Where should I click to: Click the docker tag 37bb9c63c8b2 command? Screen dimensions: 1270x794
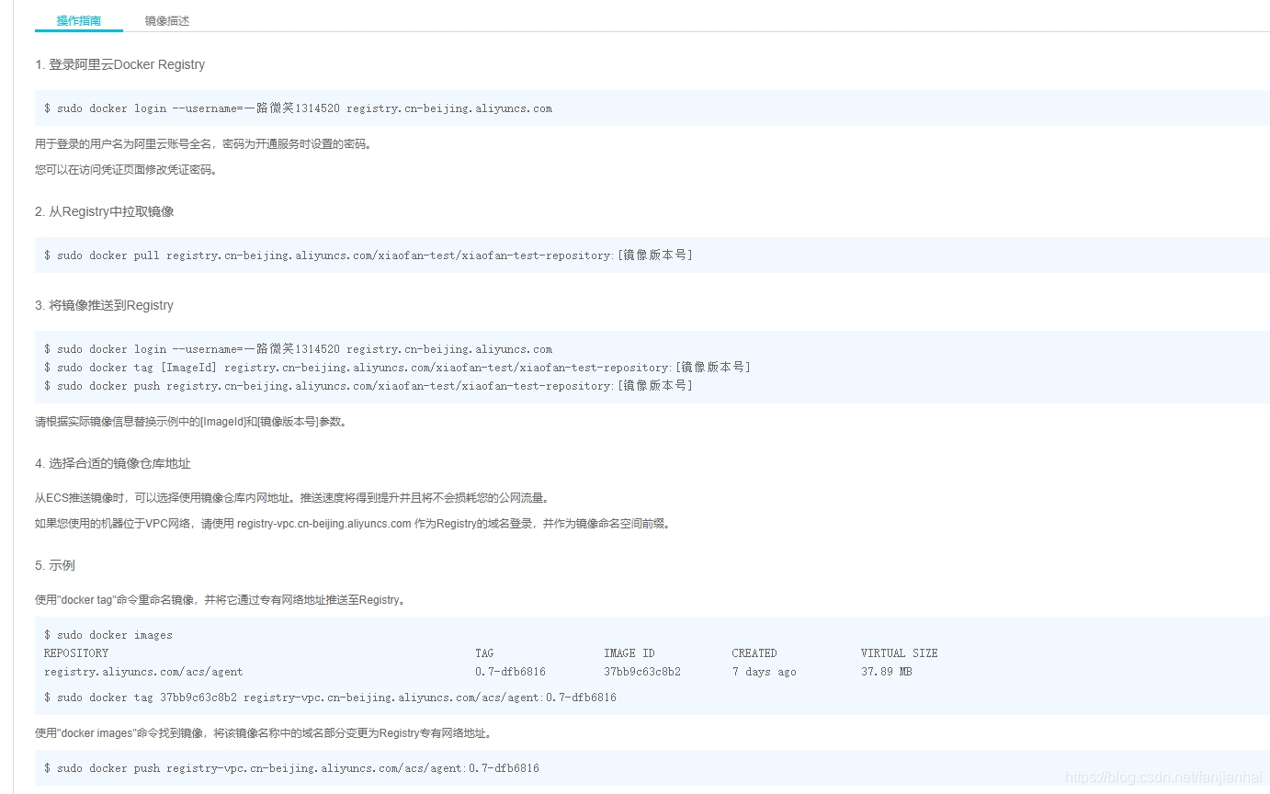tap(330, 698)
